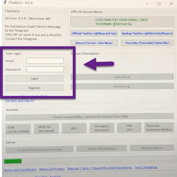This screenshot has height=177, width=177.
Task: Click the green progress bar
Action: pos(13,161)
